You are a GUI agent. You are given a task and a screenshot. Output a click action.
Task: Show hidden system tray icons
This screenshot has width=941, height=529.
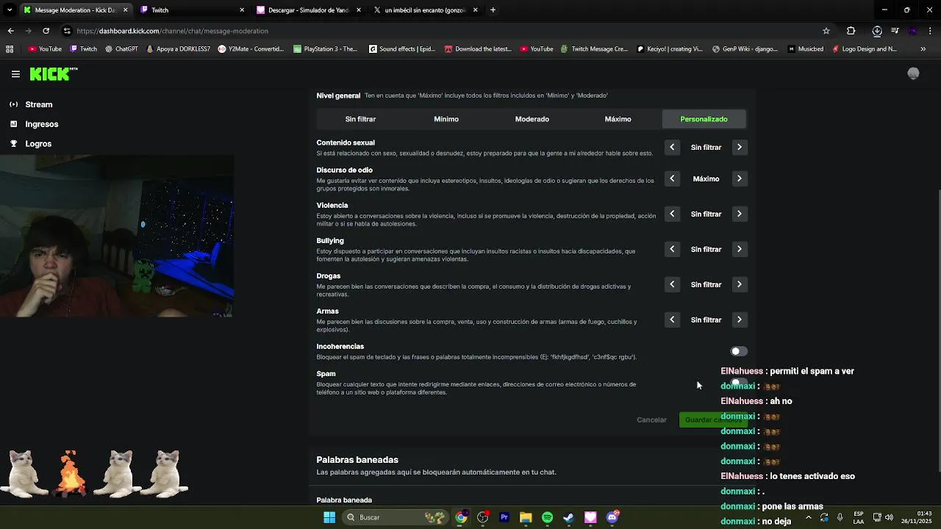point(809,517)
